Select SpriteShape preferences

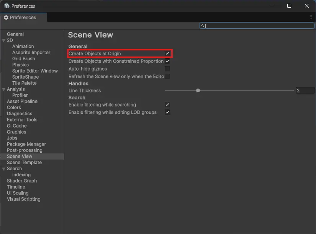pyautogui.click(x=25, y=77)
